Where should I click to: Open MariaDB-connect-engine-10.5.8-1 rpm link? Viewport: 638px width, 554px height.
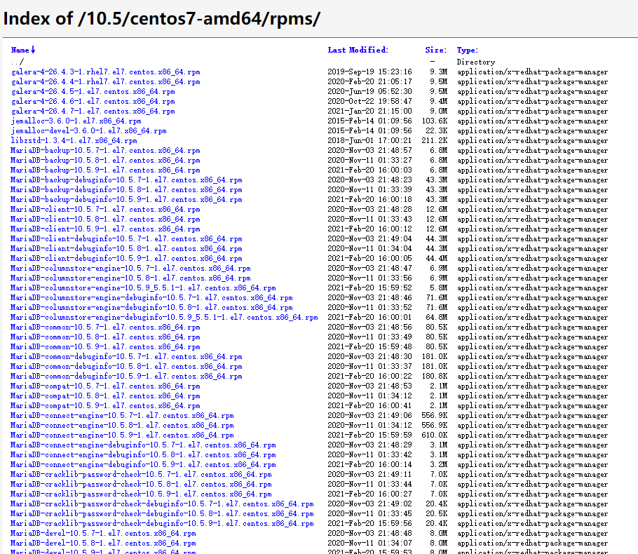[x=122, y=426]
